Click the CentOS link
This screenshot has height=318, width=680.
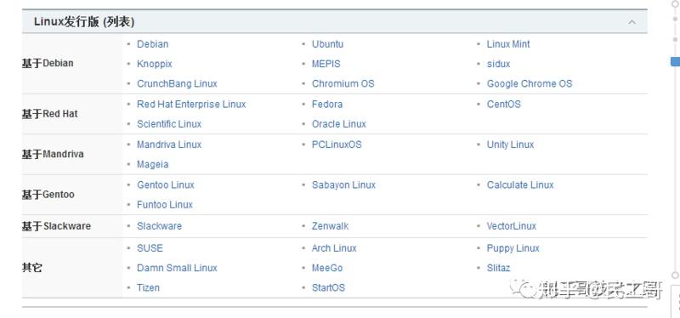point(503,105)
